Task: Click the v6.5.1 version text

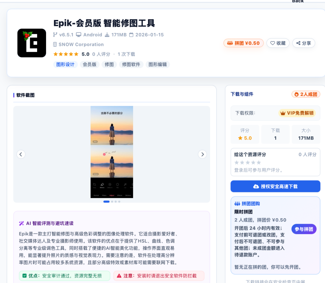Action: (x=66, y=35)
